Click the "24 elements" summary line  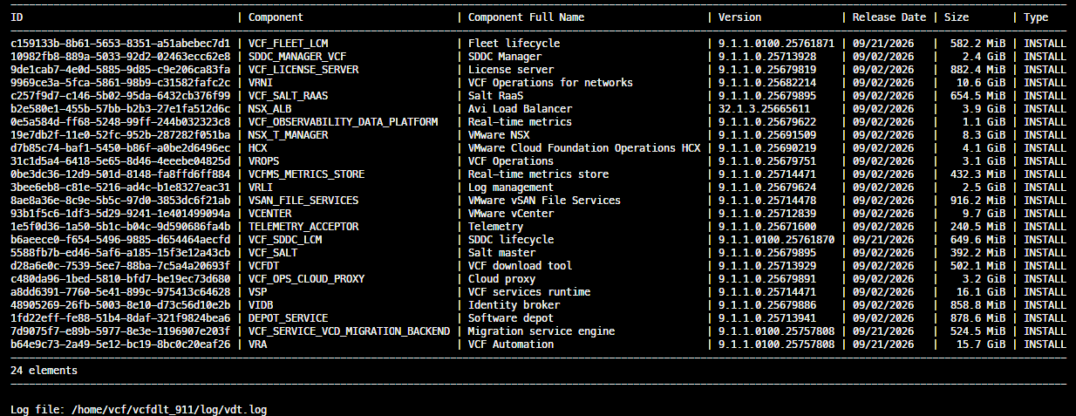44,371
